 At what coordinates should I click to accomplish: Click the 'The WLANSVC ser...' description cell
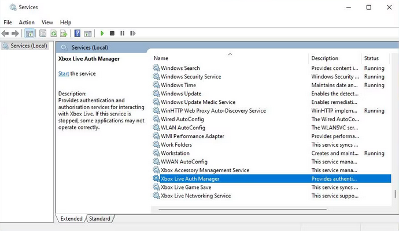coord(335,128)
